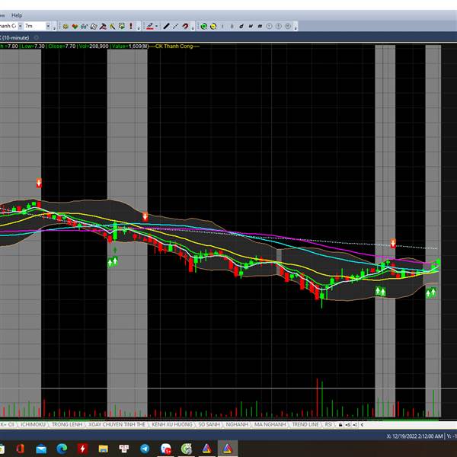Expand toolbar options after circled icons

[296, 27]
